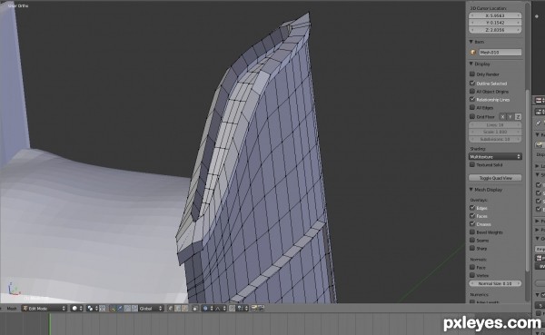Click the proportional editing icon
The width and height of the screenshot is (545, 335).
pyautogui.click(x=205, y=309)
